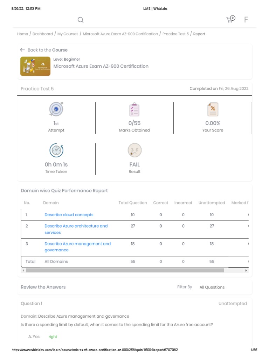The image size is (269, 359).
Task: Click the marks obtained clipboard icon
Action: coord(134,110)
